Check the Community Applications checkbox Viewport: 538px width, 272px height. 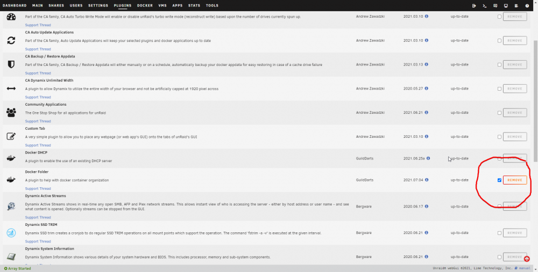click(x=499, y=113)
